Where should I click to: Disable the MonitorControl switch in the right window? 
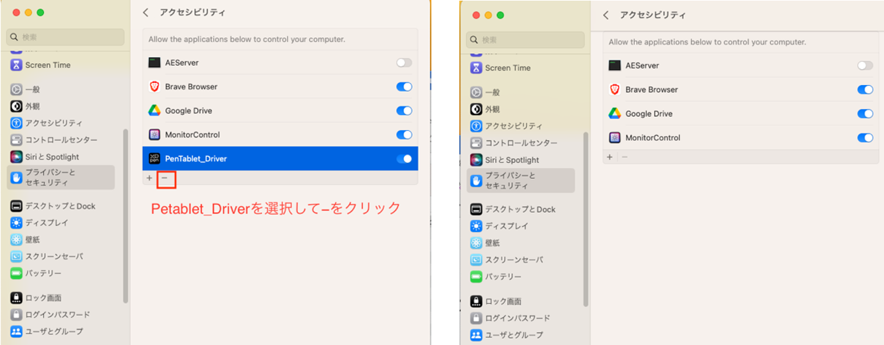coord(865,138)
